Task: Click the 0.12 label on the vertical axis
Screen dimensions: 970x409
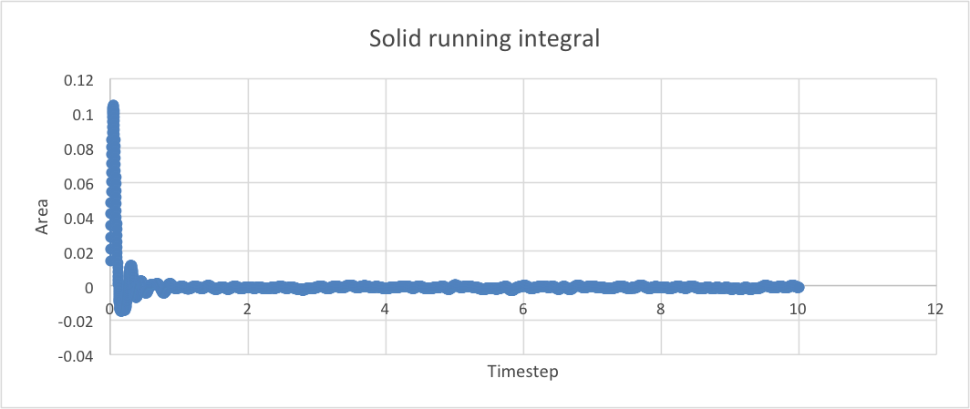Action: tap(79, 80)
